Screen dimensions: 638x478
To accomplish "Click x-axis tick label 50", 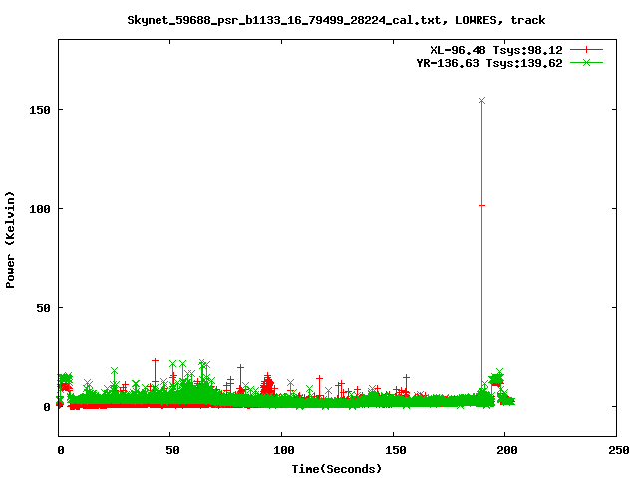I will [172, 450].
